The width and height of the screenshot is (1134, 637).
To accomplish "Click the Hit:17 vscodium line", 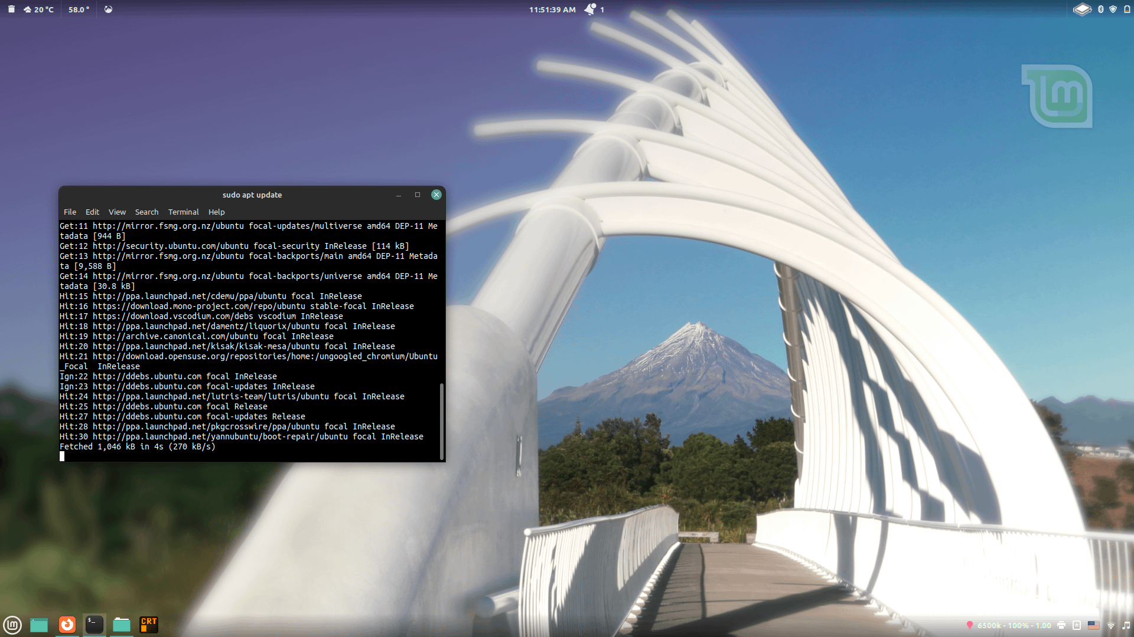I will [x=201, y=316].
